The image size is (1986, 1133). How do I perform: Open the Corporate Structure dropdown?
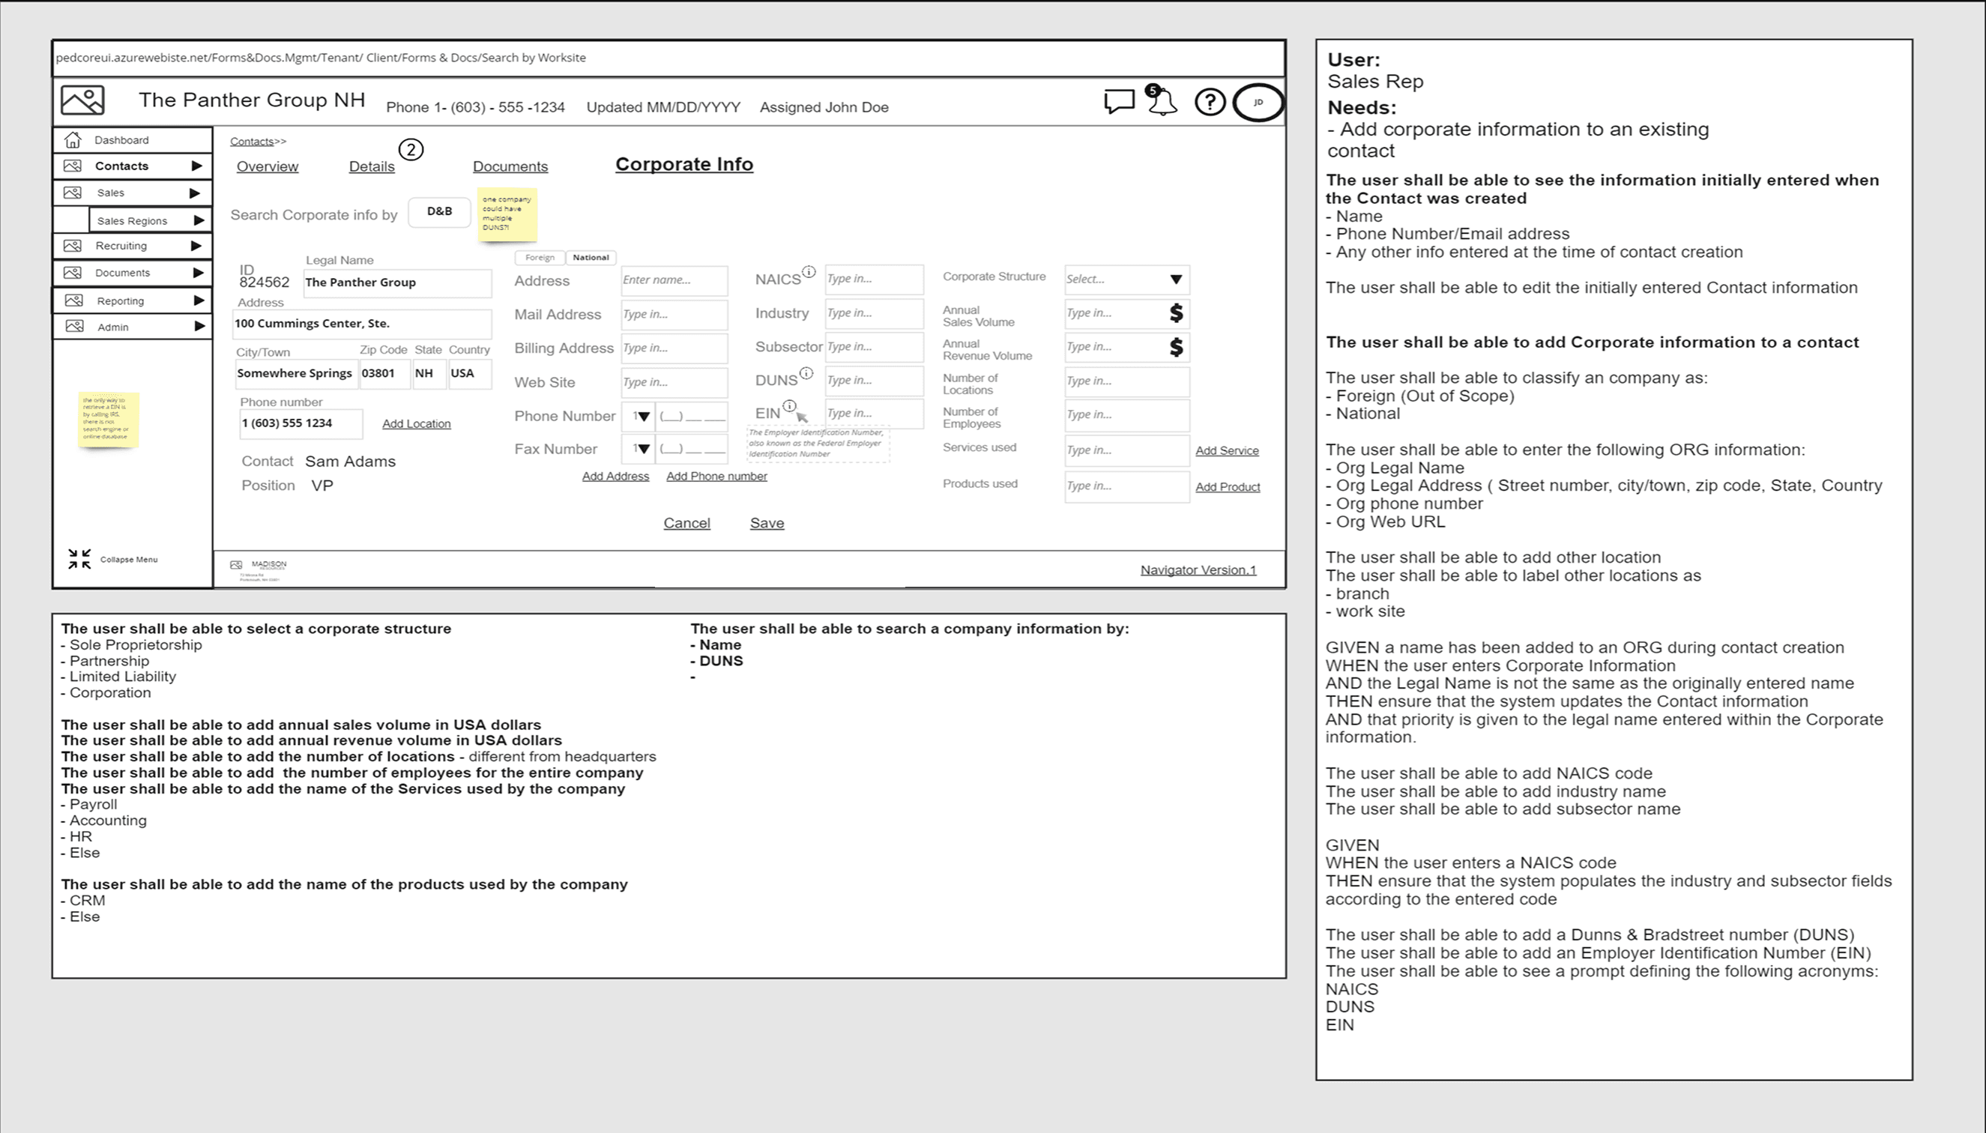point(1176,280)
